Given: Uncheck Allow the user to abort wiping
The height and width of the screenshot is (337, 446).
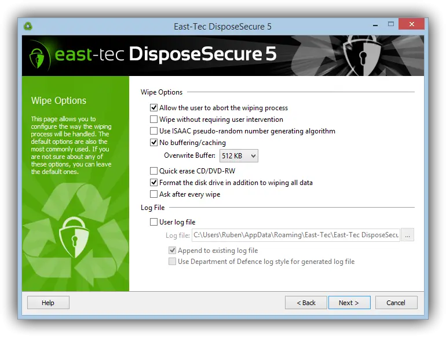Looking at the screenshot, I should (x=153, y=108).
